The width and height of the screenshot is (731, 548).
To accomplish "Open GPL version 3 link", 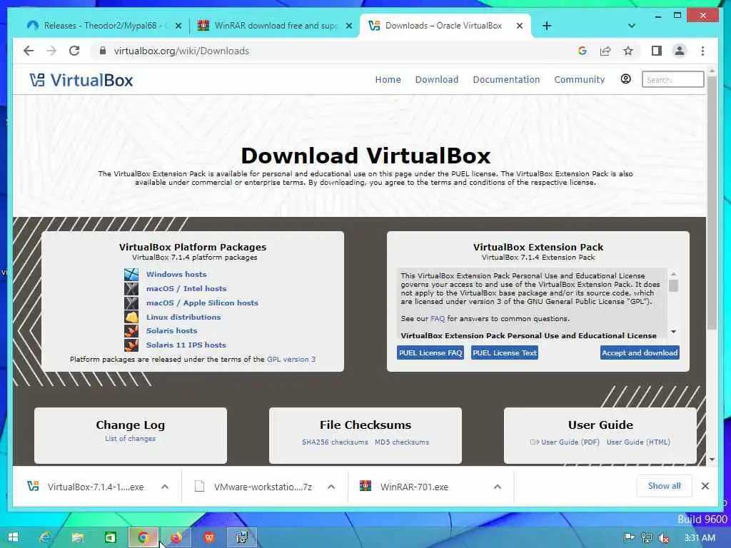I will 291,360.
